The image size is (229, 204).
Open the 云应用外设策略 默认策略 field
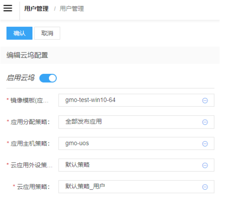pyautogui.click(x=136, y=165)
